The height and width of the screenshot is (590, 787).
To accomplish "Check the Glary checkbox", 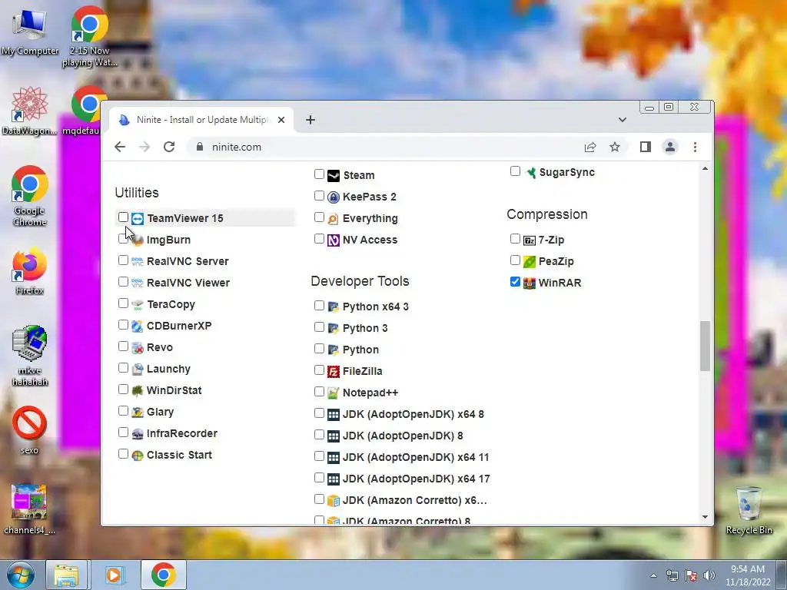I will 123,411.
